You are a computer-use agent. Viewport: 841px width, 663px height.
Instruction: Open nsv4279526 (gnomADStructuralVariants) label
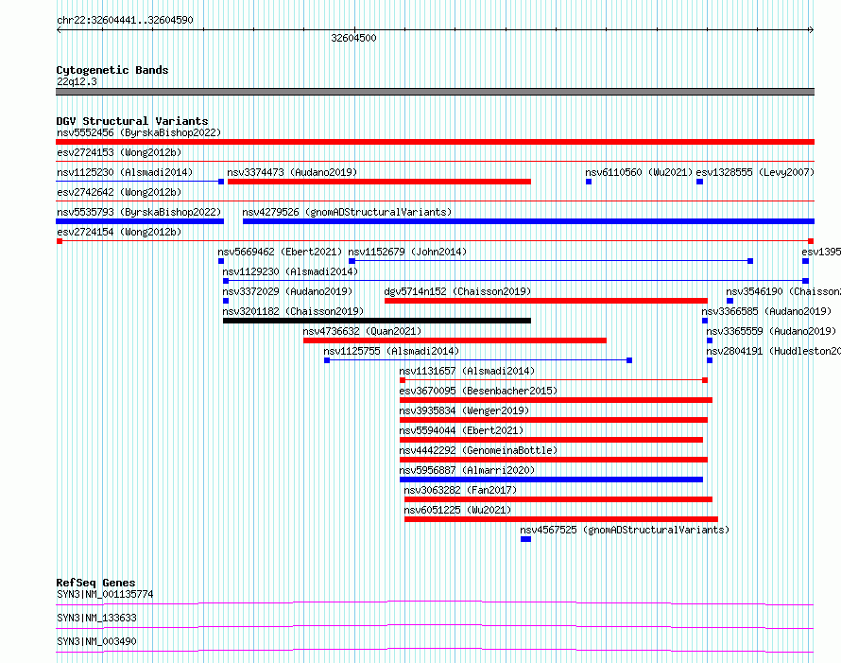347,212
